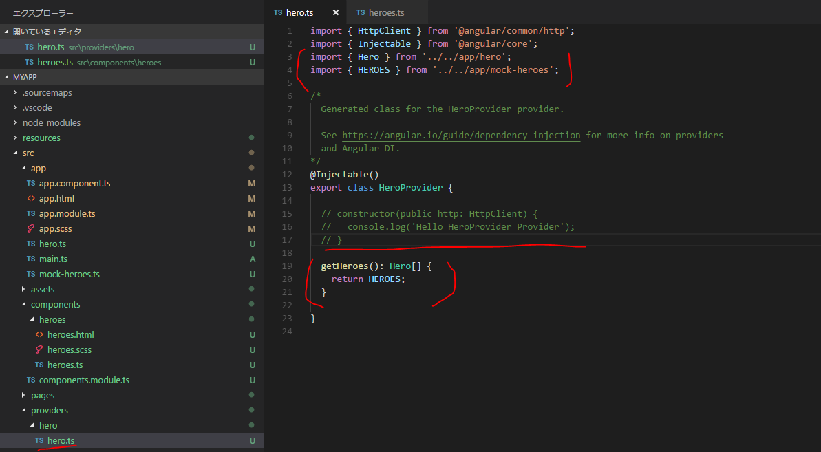Click the '../../app/mock-heroes' import path
Image resolution: width=821 pixels, height=452 pixels.
(493, 70)
